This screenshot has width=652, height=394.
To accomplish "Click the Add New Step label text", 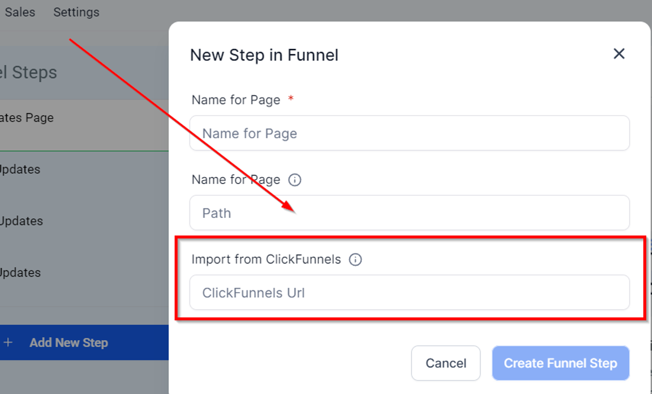I will pos(69,343).
